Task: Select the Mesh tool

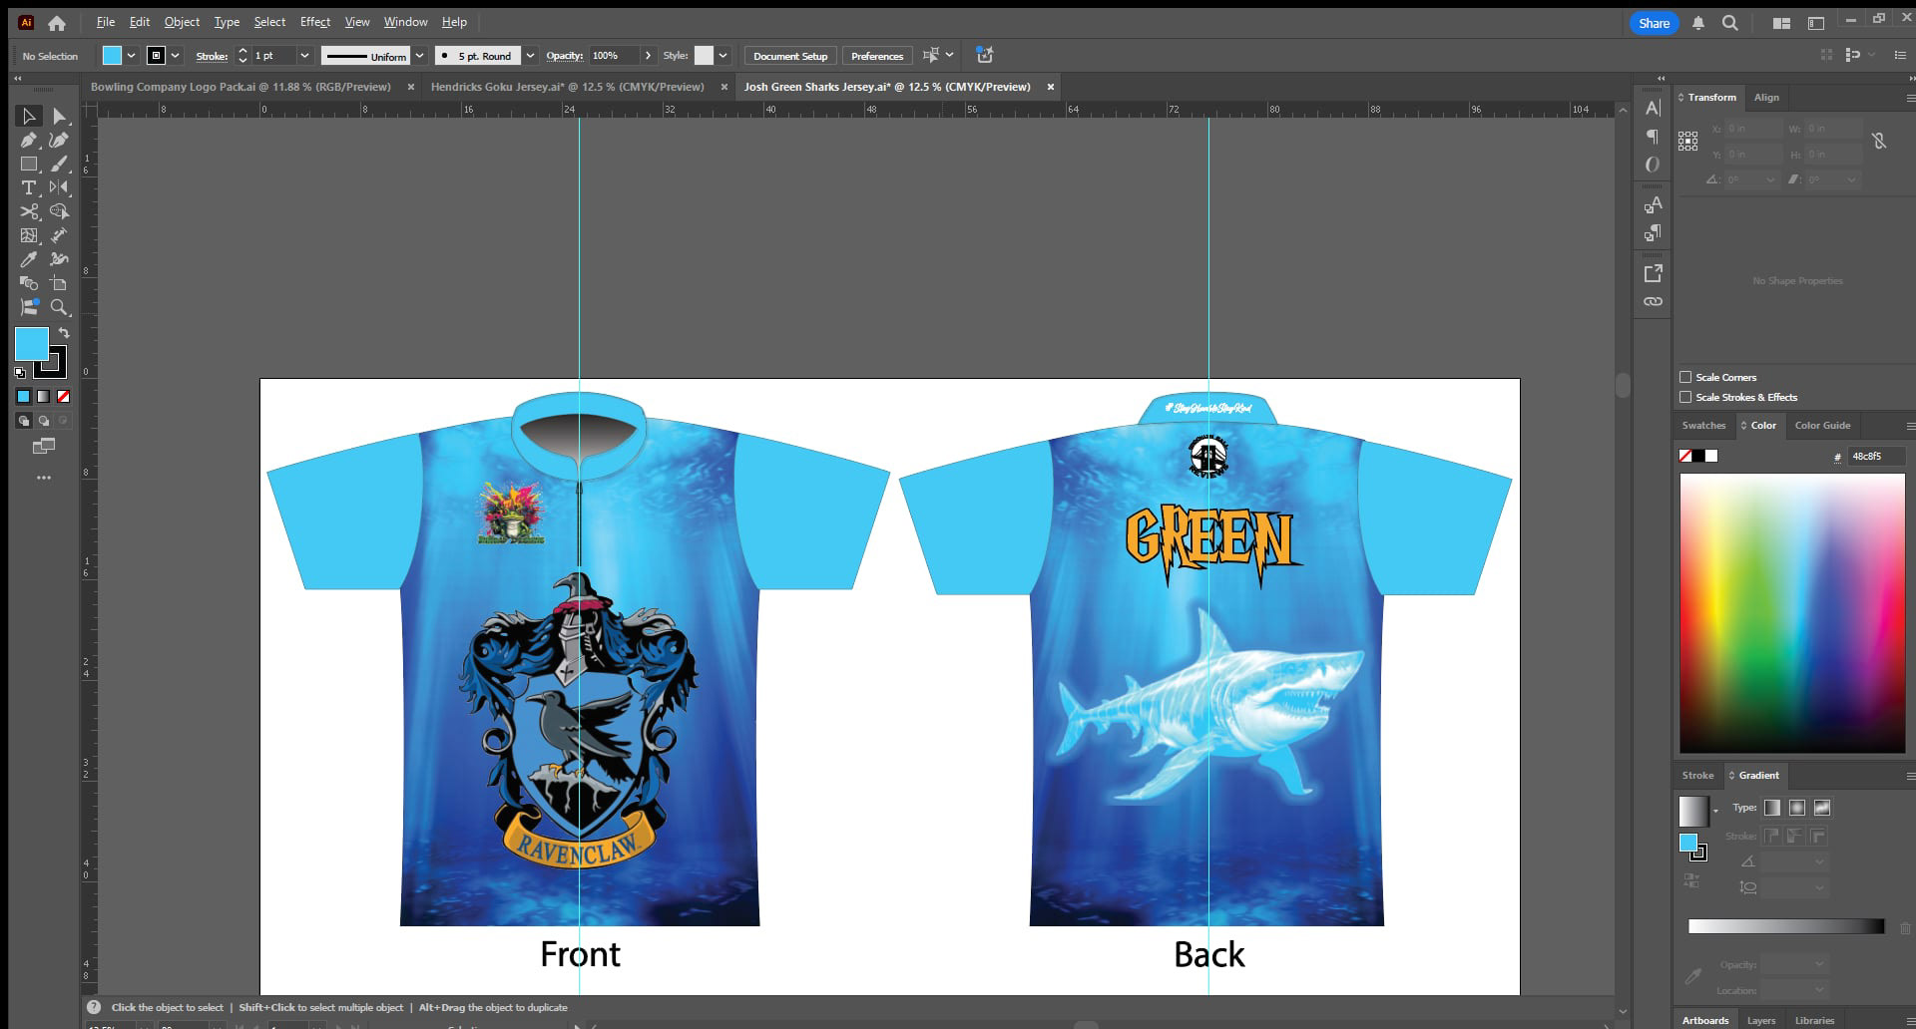Action: point(29,235)
